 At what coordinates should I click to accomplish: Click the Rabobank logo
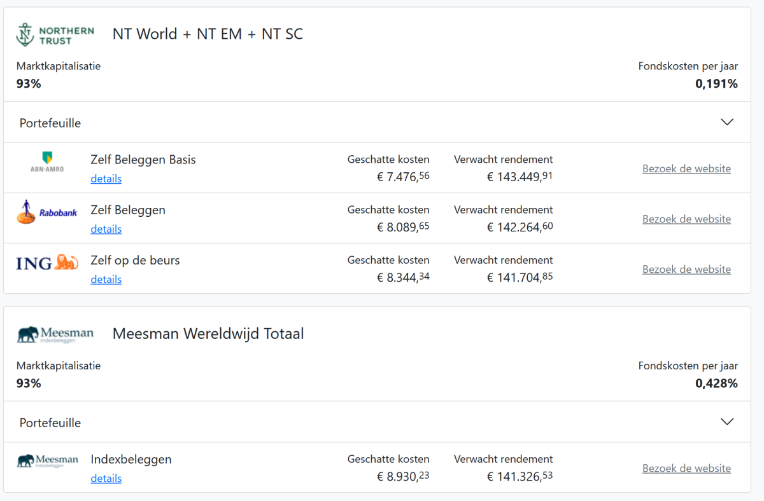pyautogui.click(x=47, y=212)
